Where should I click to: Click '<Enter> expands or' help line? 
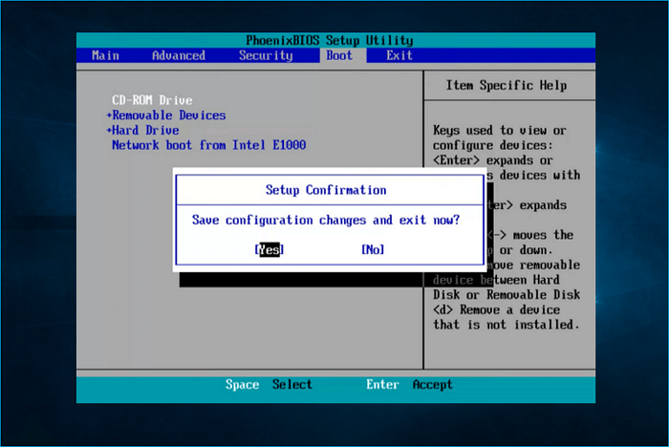(493, 160)
